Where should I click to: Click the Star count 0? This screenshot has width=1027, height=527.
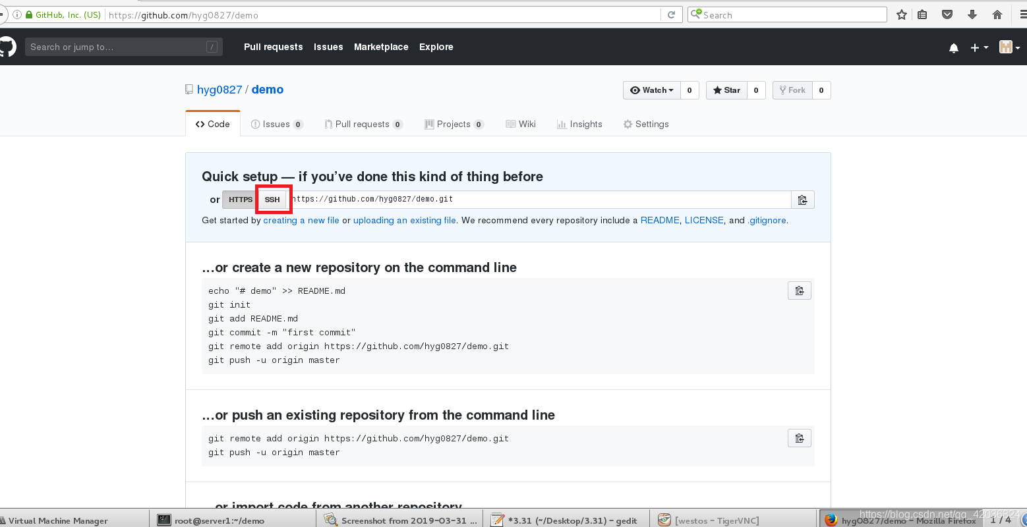756,90
